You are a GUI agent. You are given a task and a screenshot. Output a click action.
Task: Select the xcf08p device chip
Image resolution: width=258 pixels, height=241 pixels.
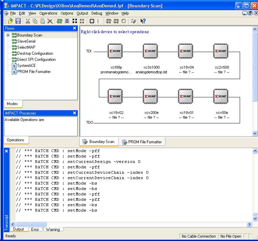[x=115, y=51]
